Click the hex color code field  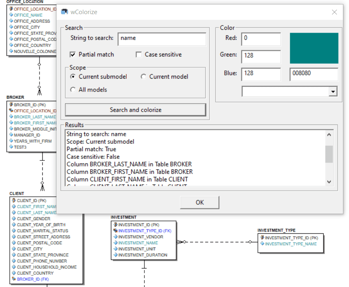314,75
